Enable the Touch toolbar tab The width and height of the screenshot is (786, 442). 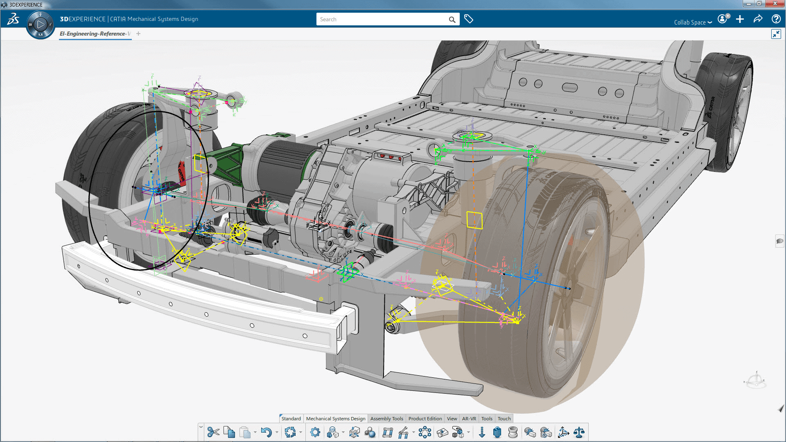click(x=501, y=418)
